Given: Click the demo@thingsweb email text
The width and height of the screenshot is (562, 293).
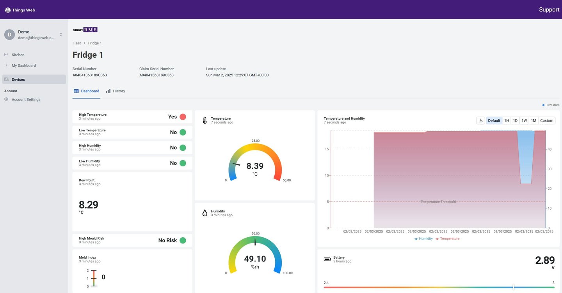Looking at the screenshot, I should (x=36, y=38).
